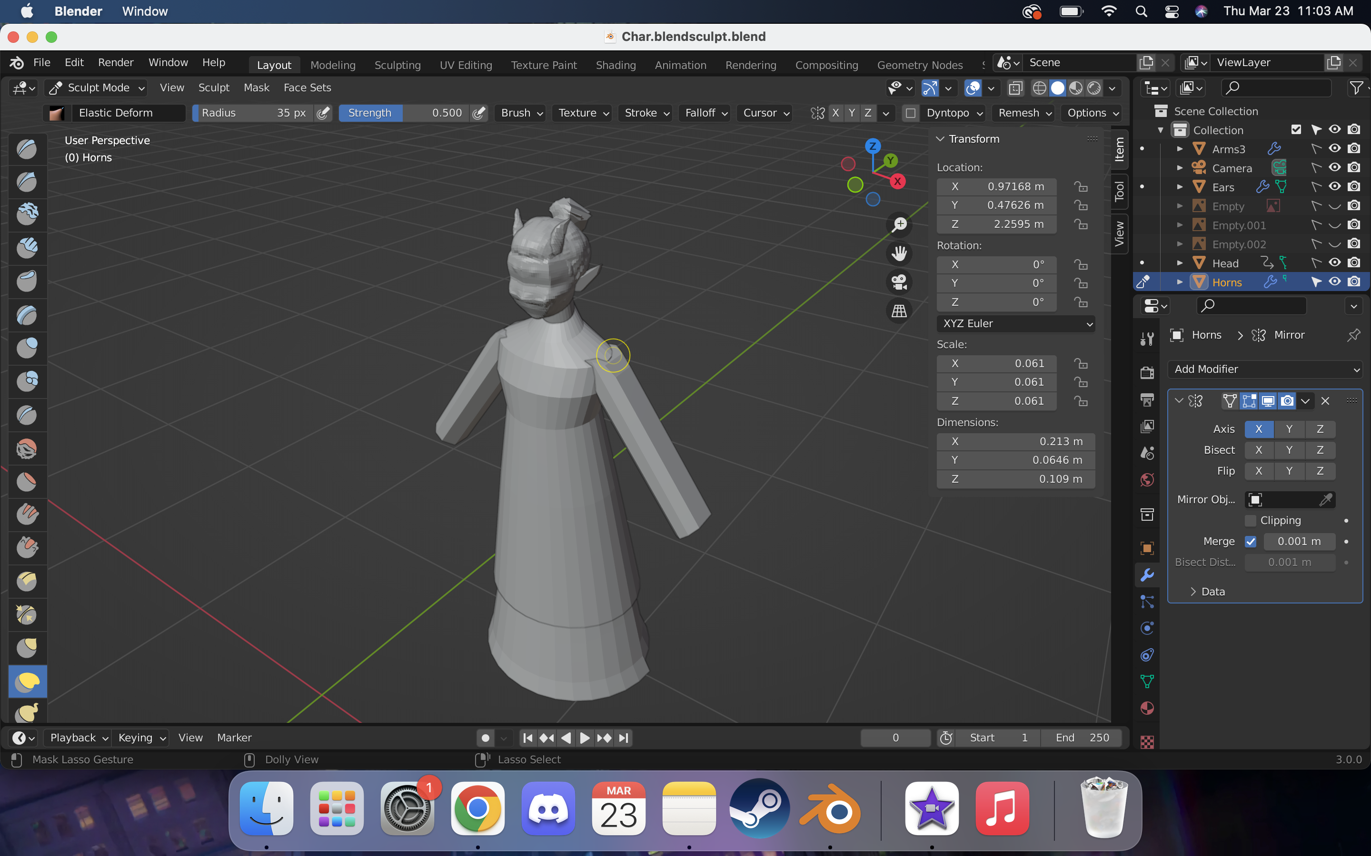The image size is (1371, 856).
Task: Toggle perspective/orthographic grid view icon
Action: click(899, 310)
